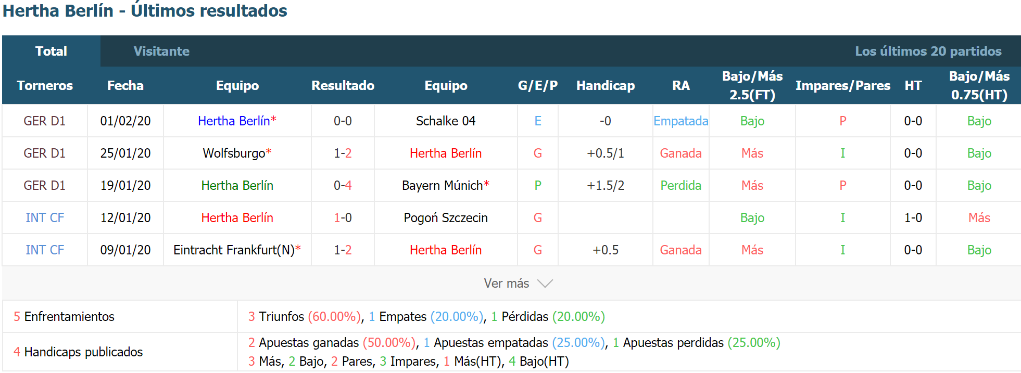Click Pogoń Szczecin team name

point(446,217)
